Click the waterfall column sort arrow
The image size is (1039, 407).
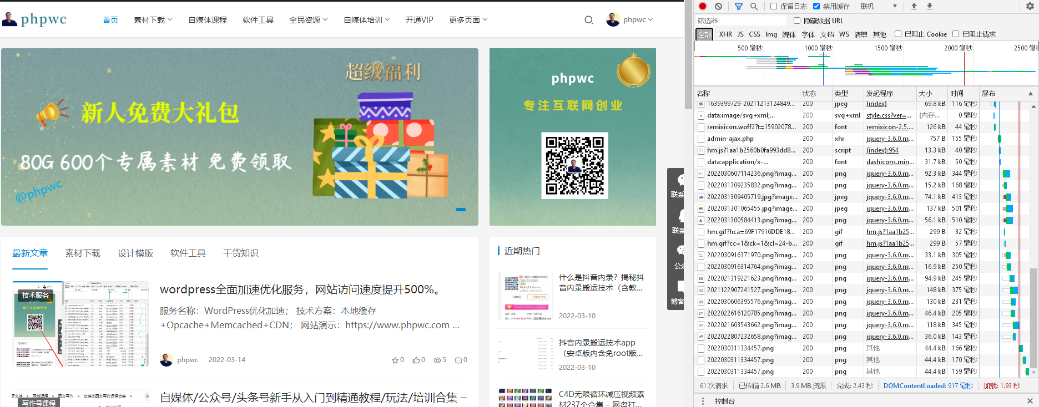pos(1031,94)
